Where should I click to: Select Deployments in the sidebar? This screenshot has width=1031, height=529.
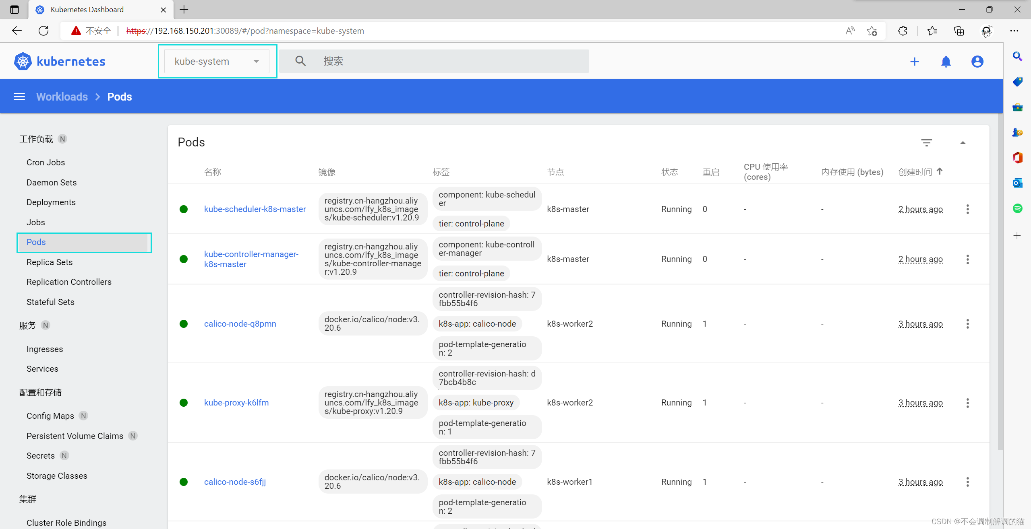tap(51, 202)
